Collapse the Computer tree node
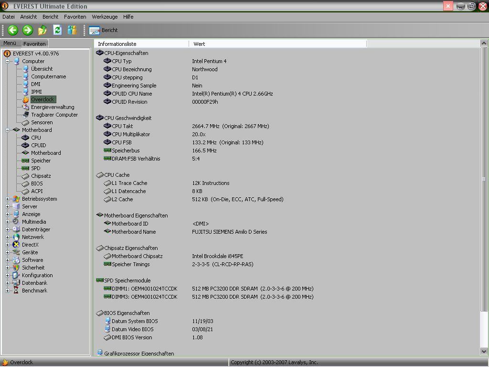489x367 pixels. (x=7, y=61)
